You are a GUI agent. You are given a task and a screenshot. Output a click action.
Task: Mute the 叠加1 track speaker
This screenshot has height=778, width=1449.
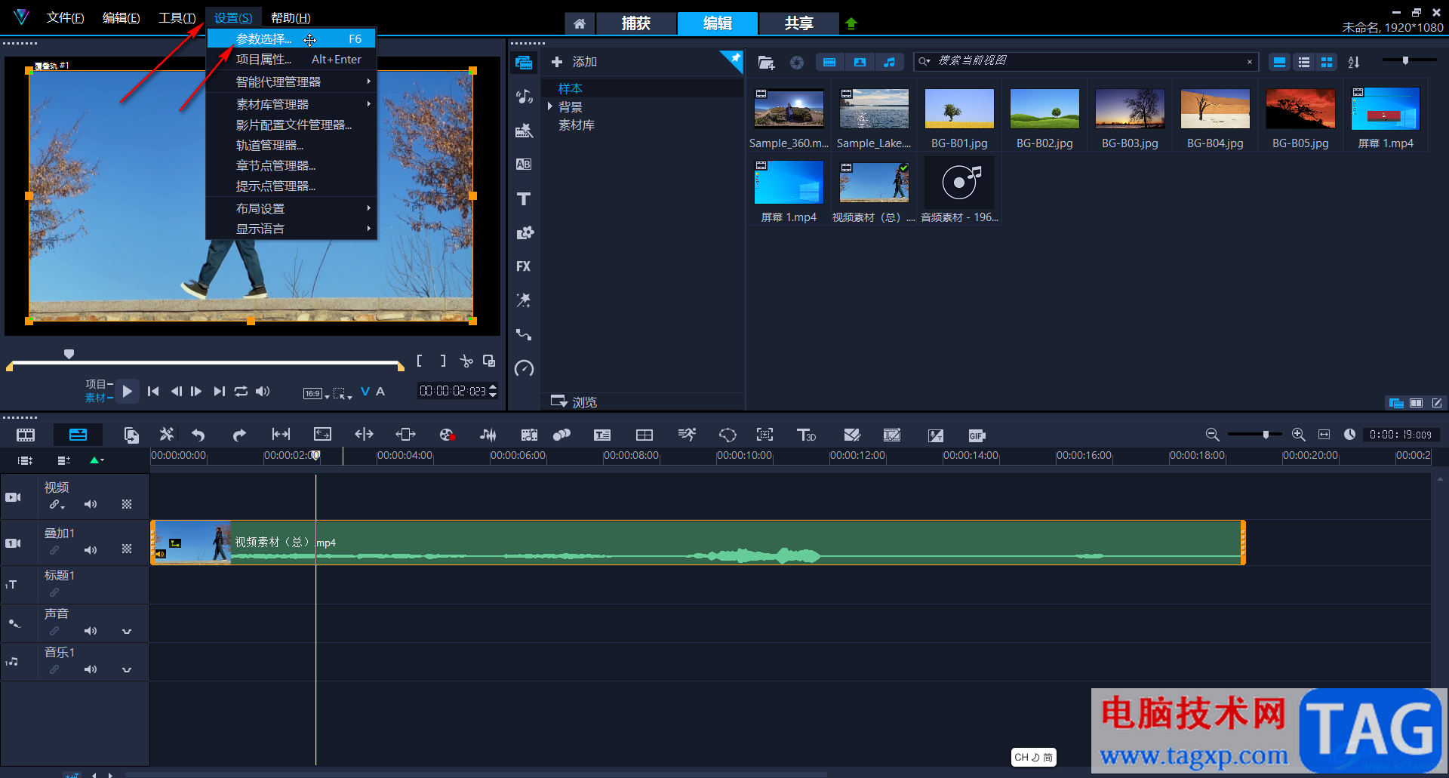tap(91, 550)
